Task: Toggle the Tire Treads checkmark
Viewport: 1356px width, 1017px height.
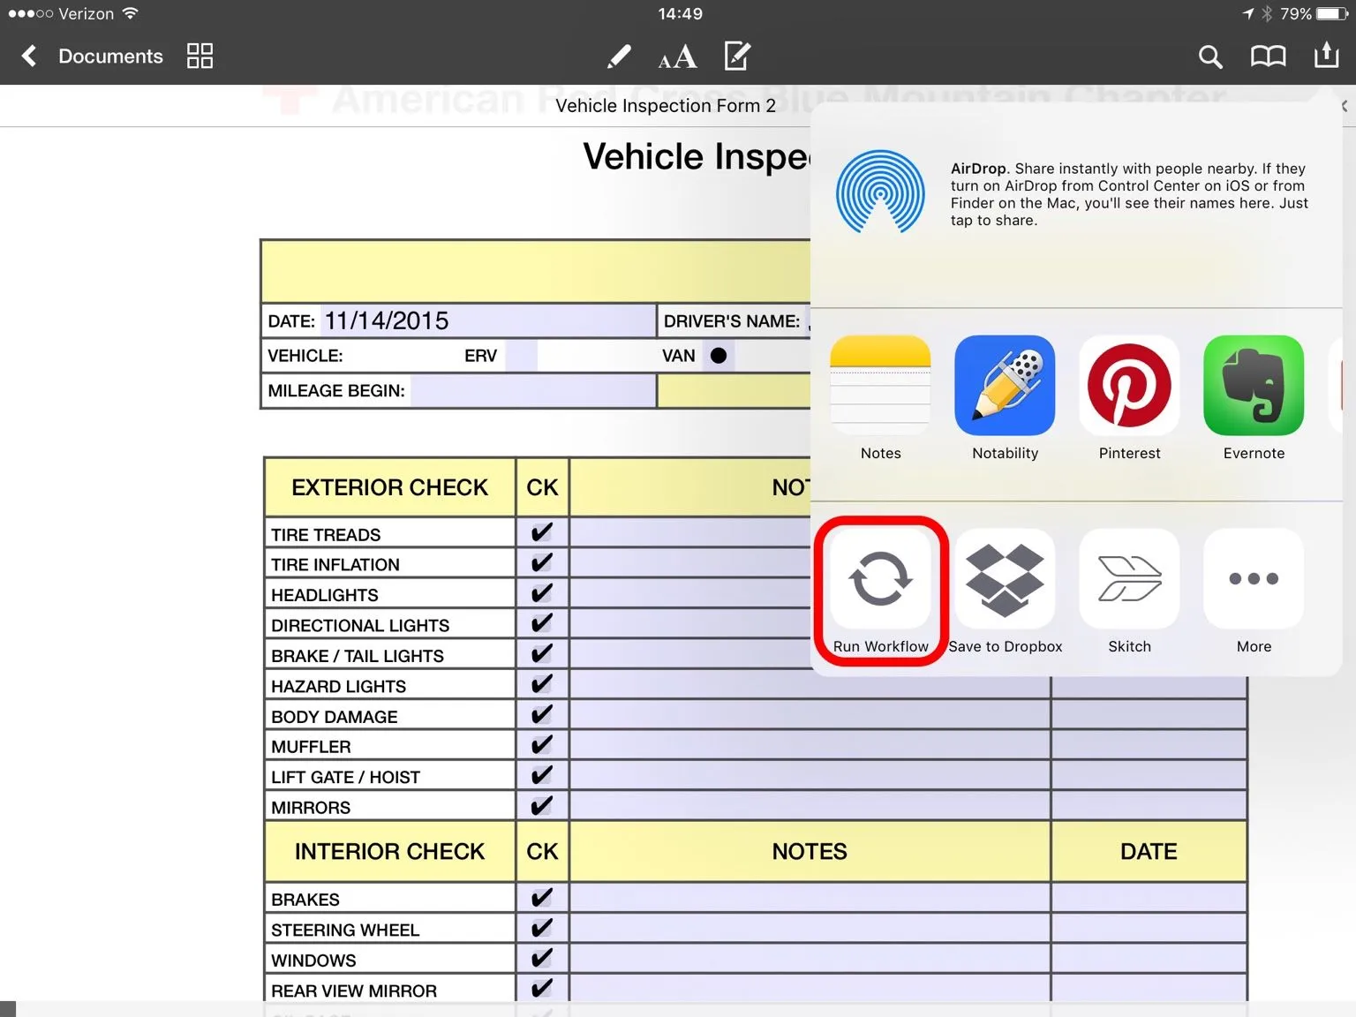Action: (x=541, y=533)
